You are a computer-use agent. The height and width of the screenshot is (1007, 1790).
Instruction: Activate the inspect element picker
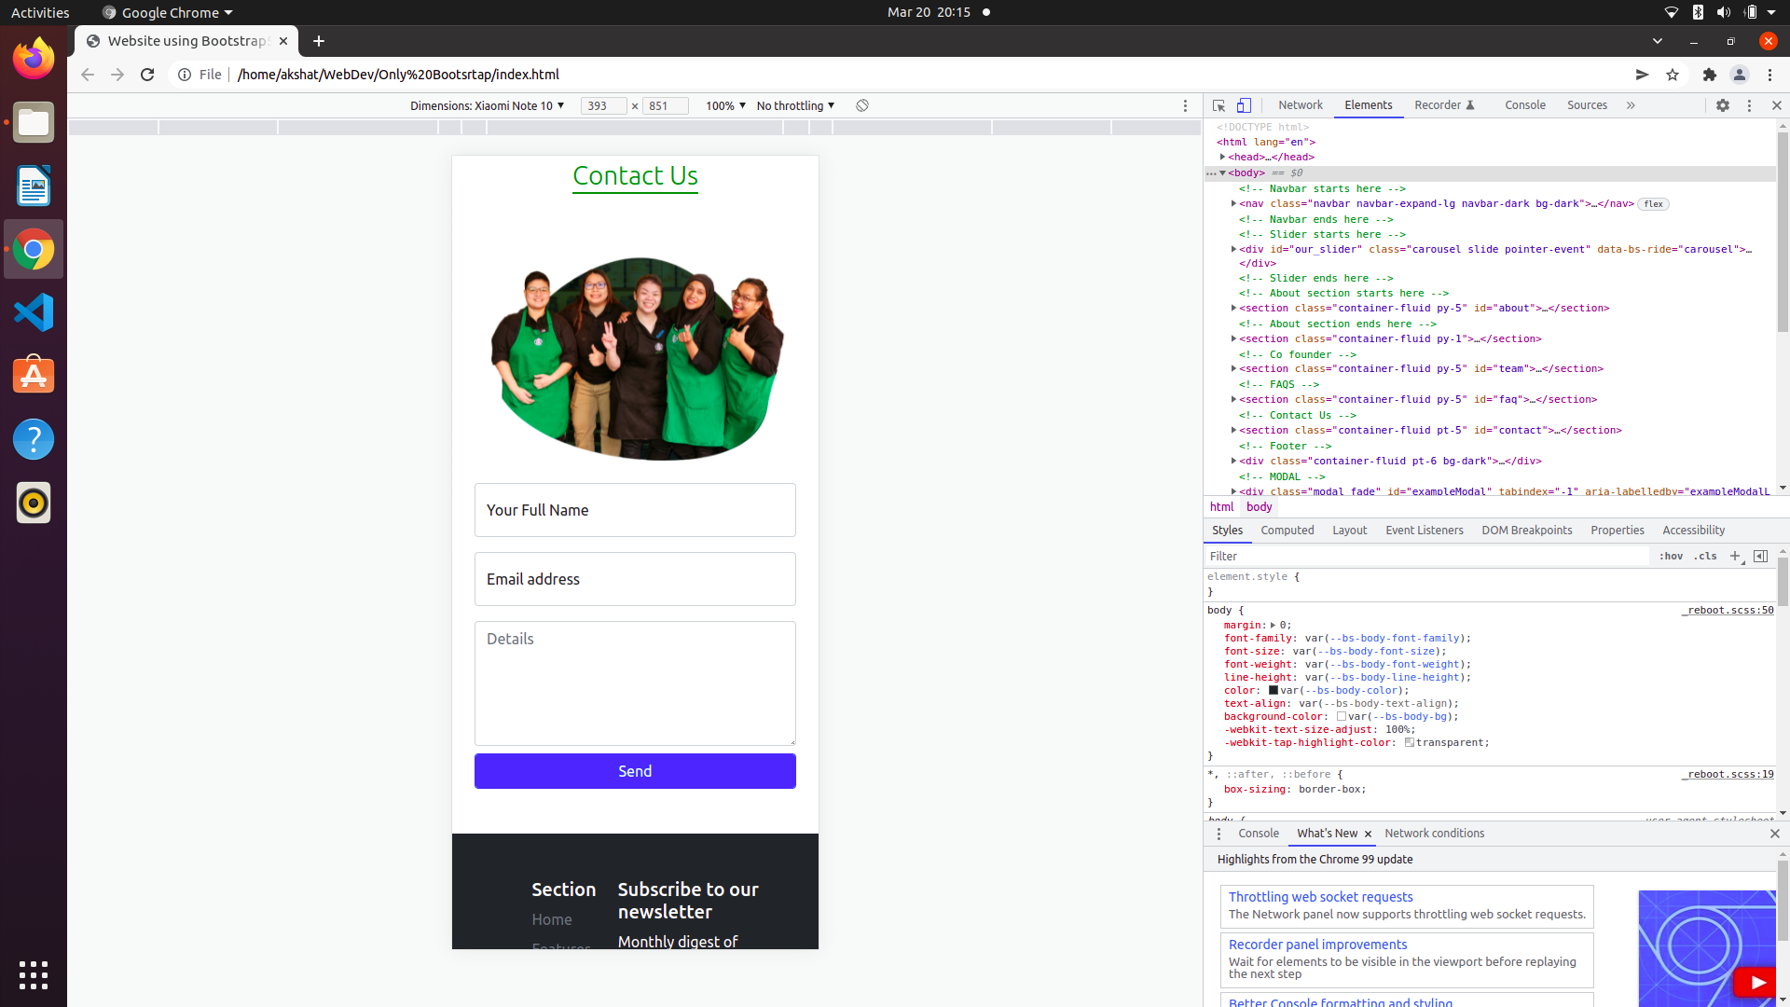pyautogui.click(x=1219, y=105)
